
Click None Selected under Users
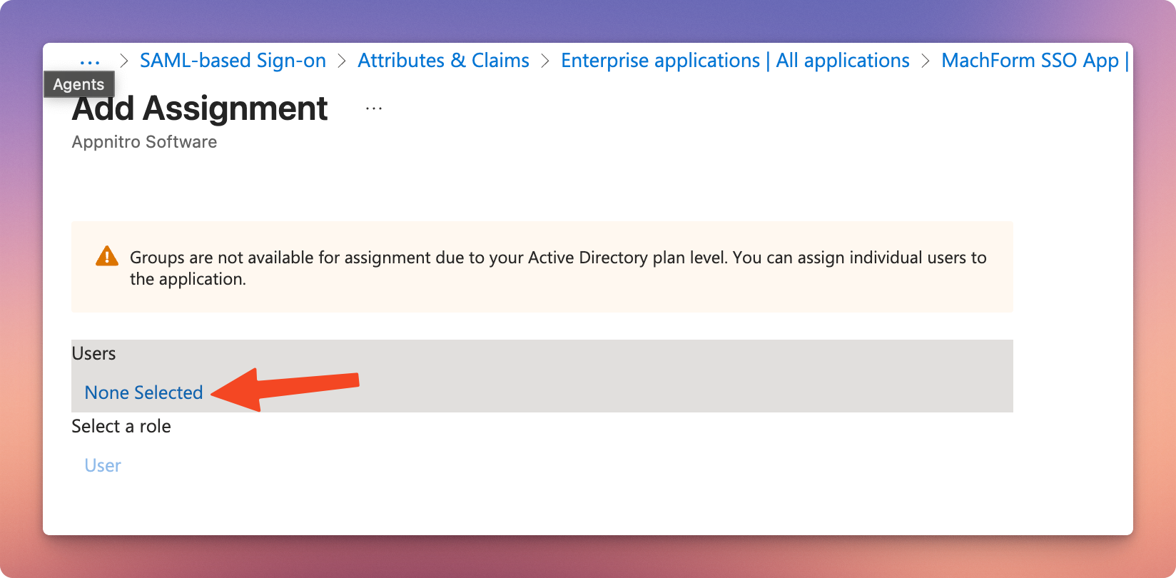[143, 392]
